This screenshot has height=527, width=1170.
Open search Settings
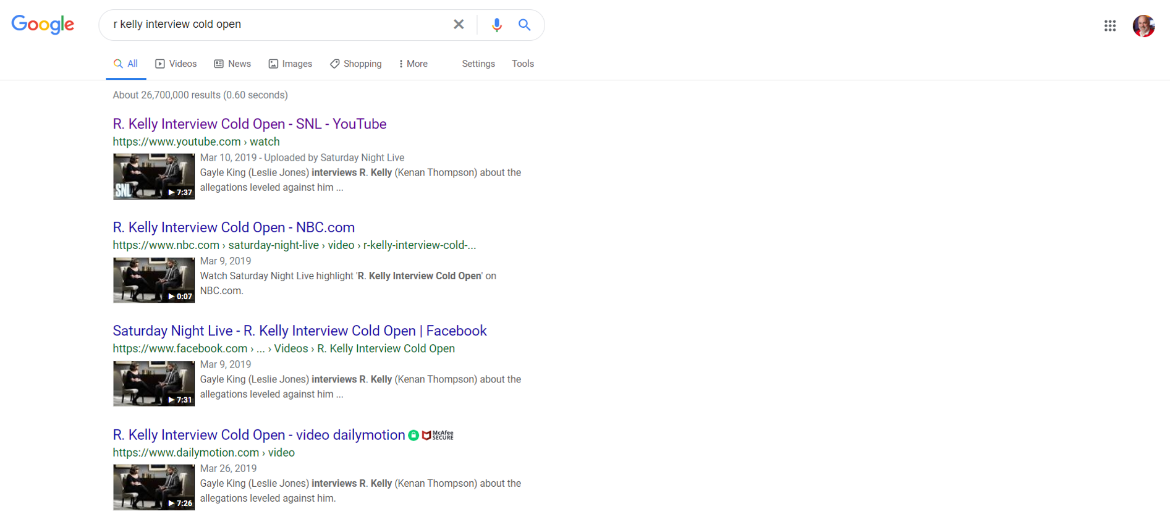[x=478, y=64]
